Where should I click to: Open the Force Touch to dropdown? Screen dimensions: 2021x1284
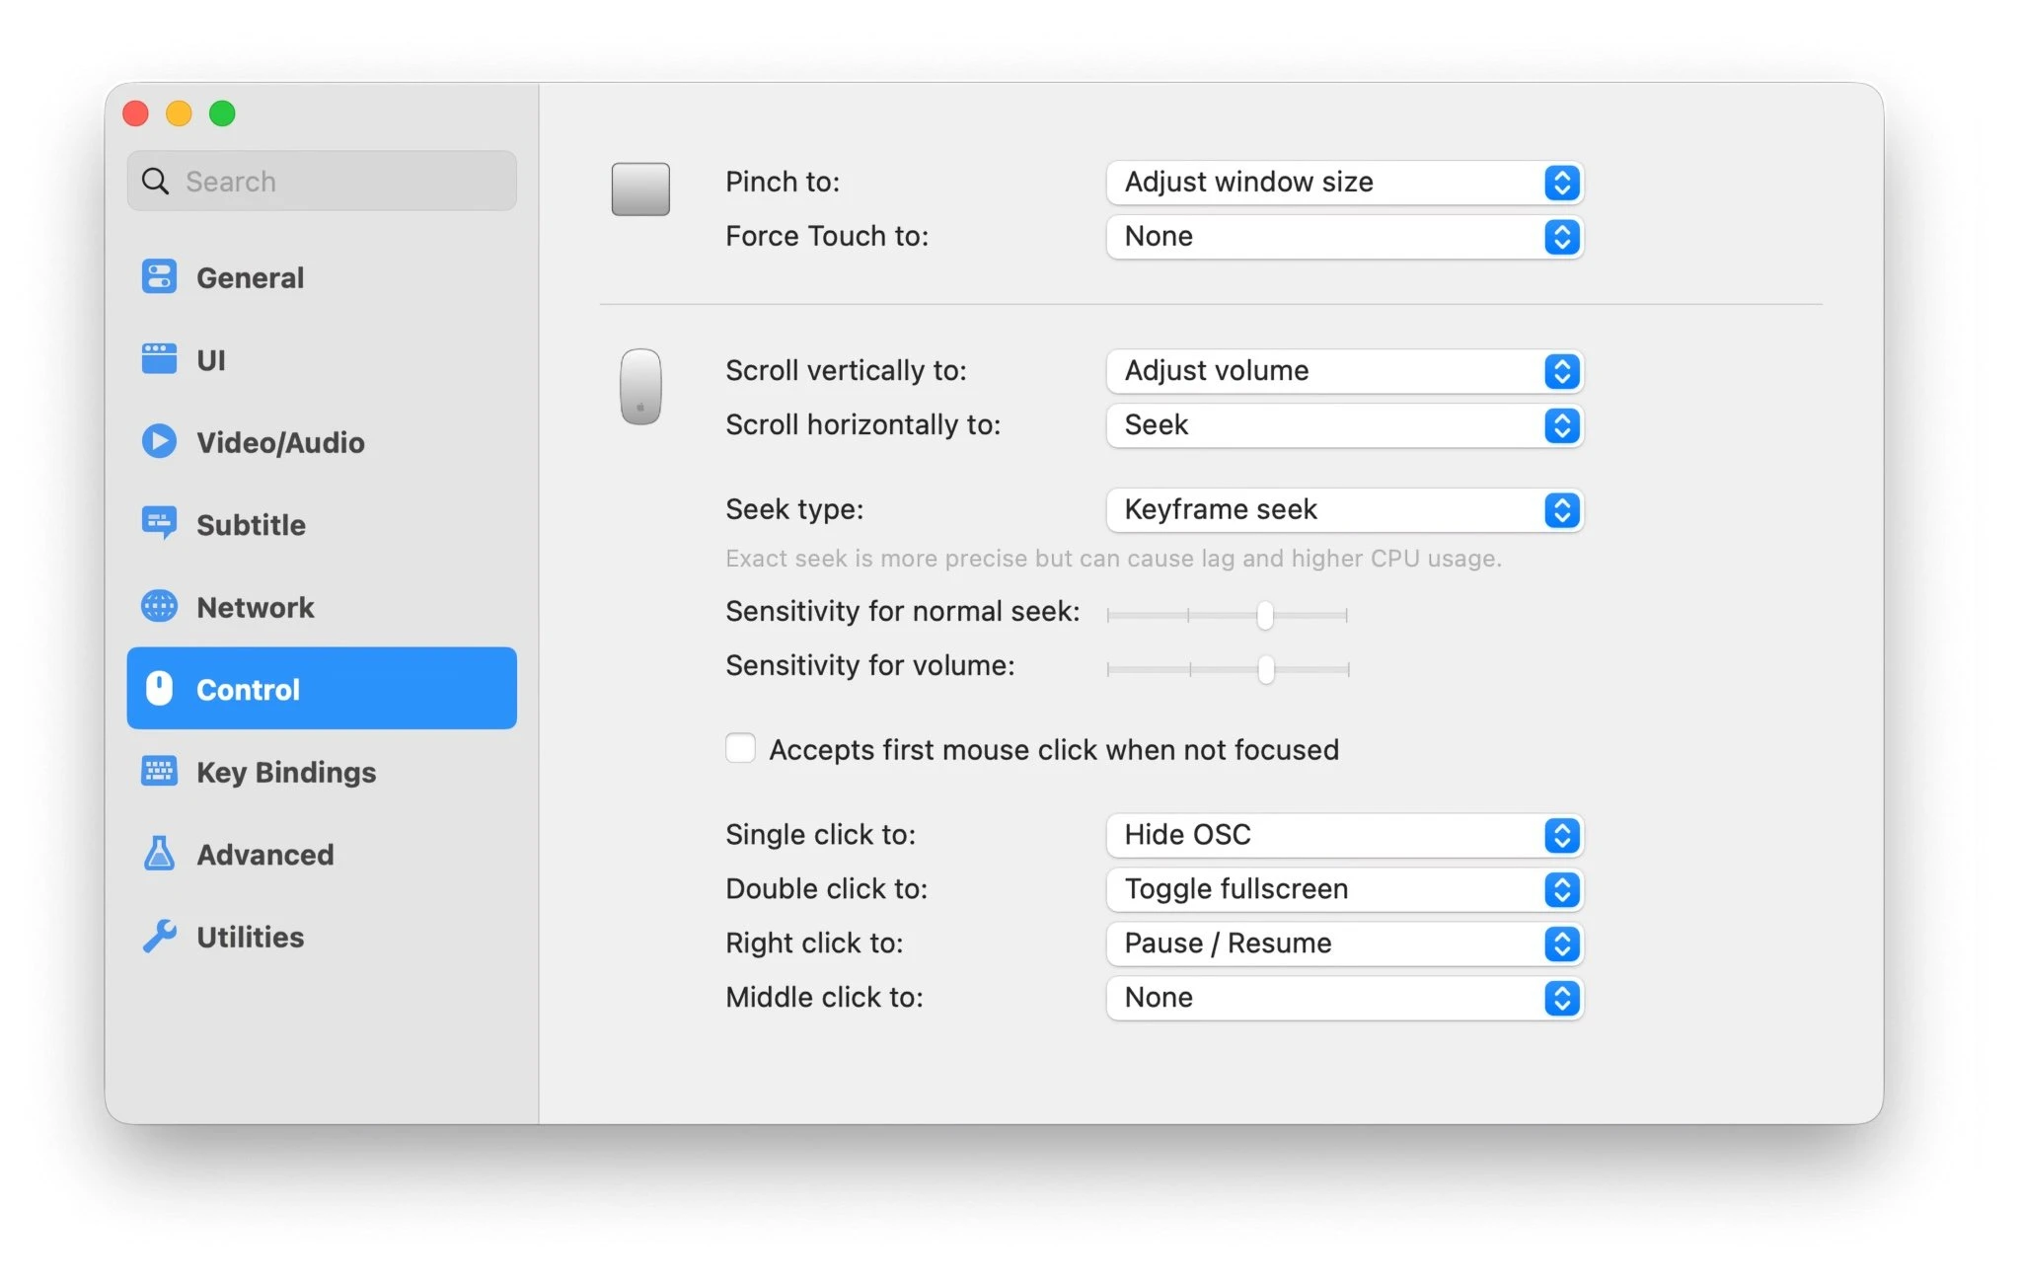1345,237
